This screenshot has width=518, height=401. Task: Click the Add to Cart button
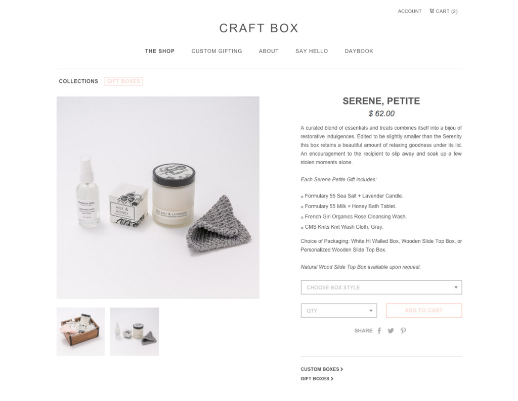coord(424,311)
